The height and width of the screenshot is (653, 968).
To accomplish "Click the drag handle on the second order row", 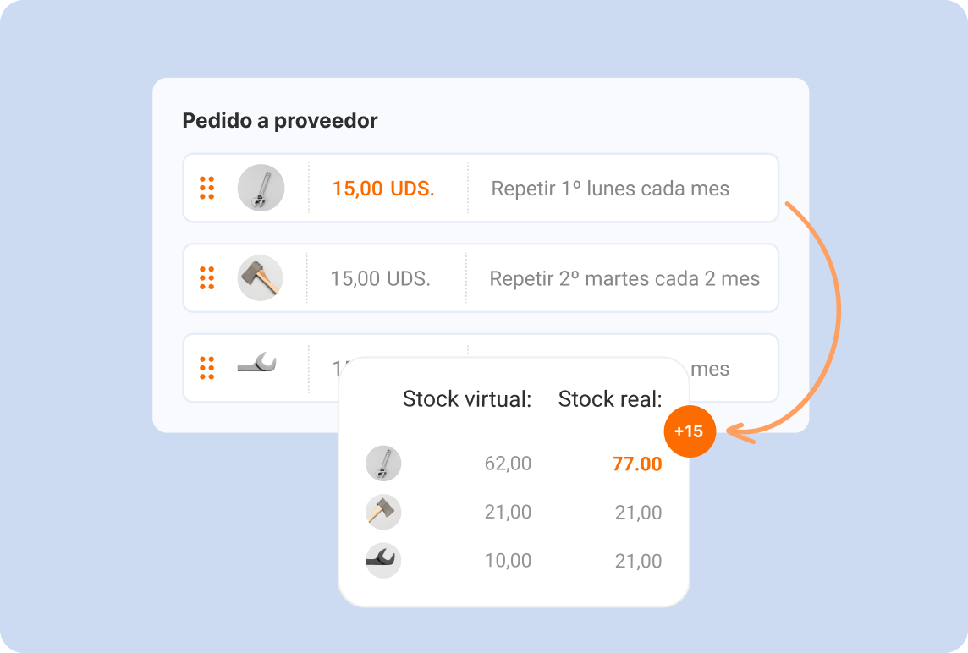I will (206, 277).
